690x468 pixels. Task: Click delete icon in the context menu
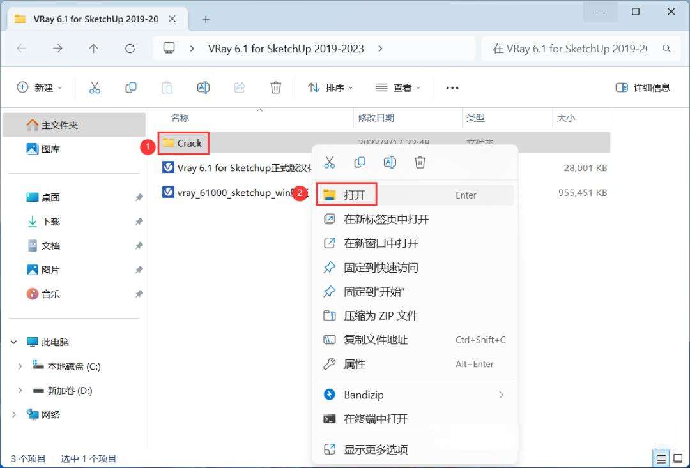[420, 162]
